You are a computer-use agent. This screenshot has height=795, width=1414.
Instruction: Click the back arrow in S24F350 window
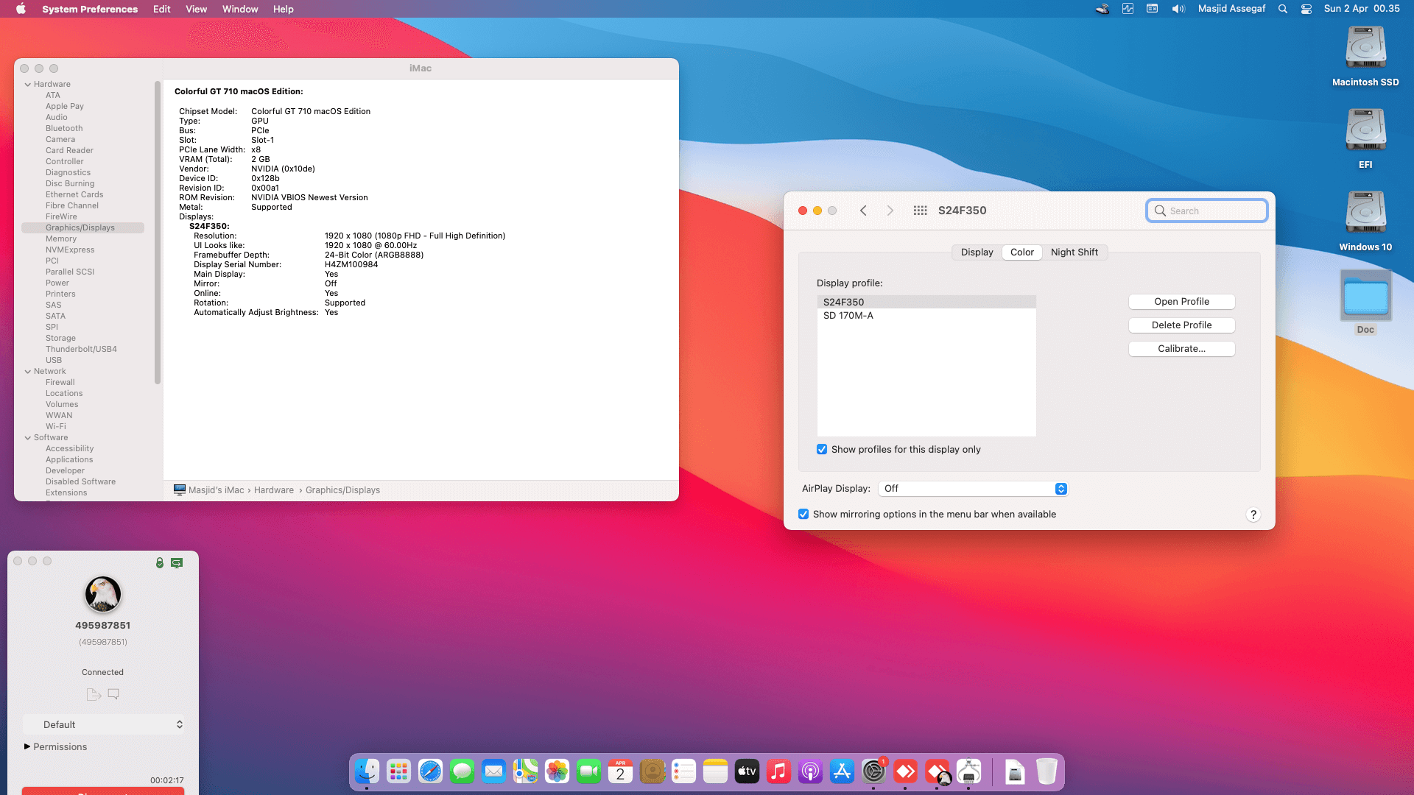click(x=863, y=211)
